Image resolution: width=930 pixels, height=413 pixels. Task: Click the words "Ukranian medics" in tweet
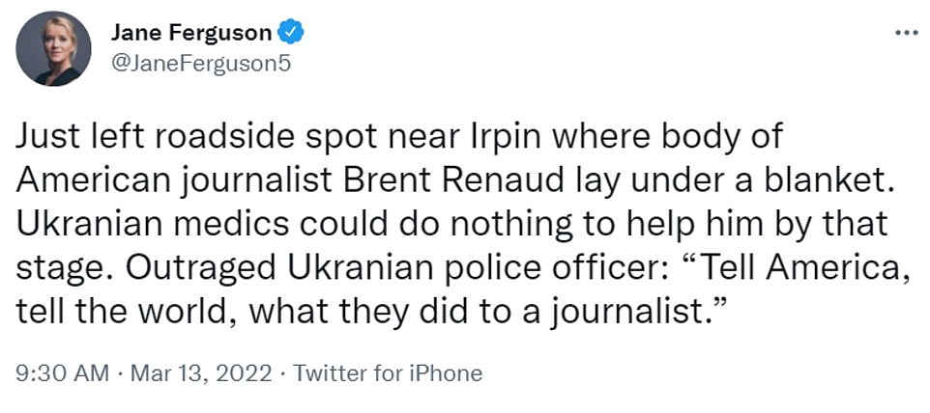[123, 226]
